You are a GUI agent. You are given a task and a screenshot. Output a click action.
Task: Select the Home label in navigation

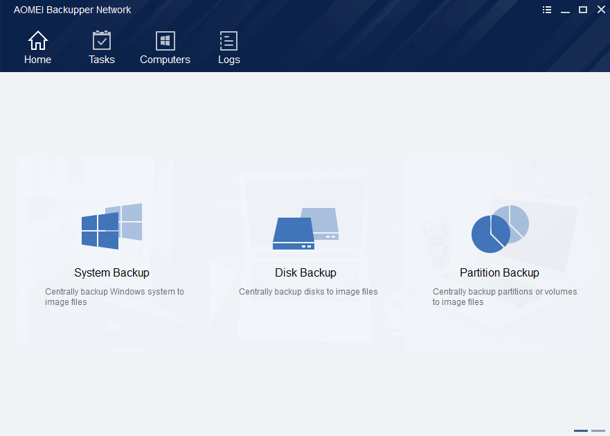pyautogui.click(x=38, y=60)
